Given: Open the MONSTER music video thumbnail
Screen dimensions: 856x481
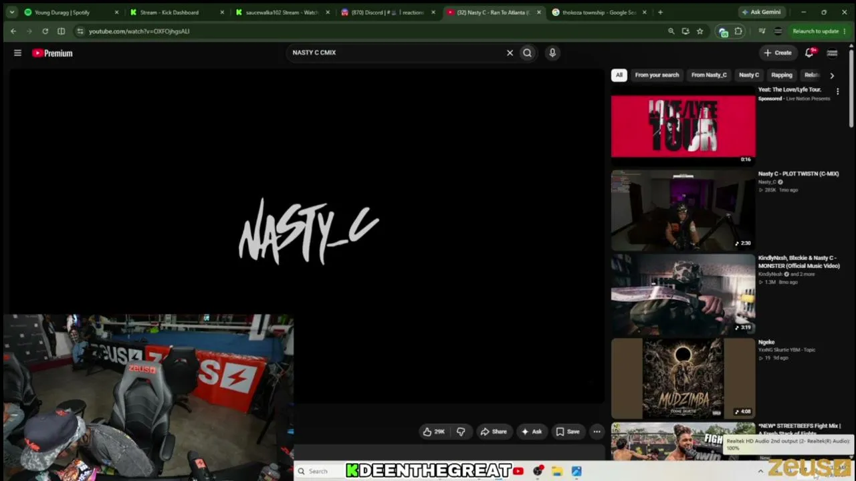Looking at the screenshot, I should coord(683,295).
